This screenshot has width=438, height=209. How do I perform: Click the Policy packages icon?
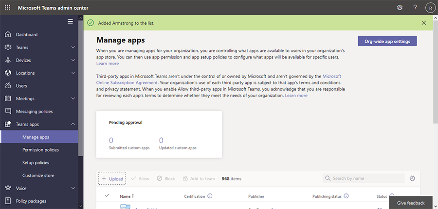8,201
